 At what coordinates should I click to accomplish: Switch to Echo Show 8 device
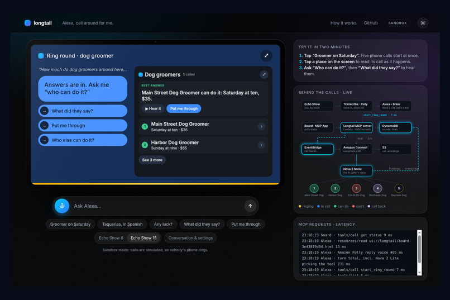(x=111, y=238)
